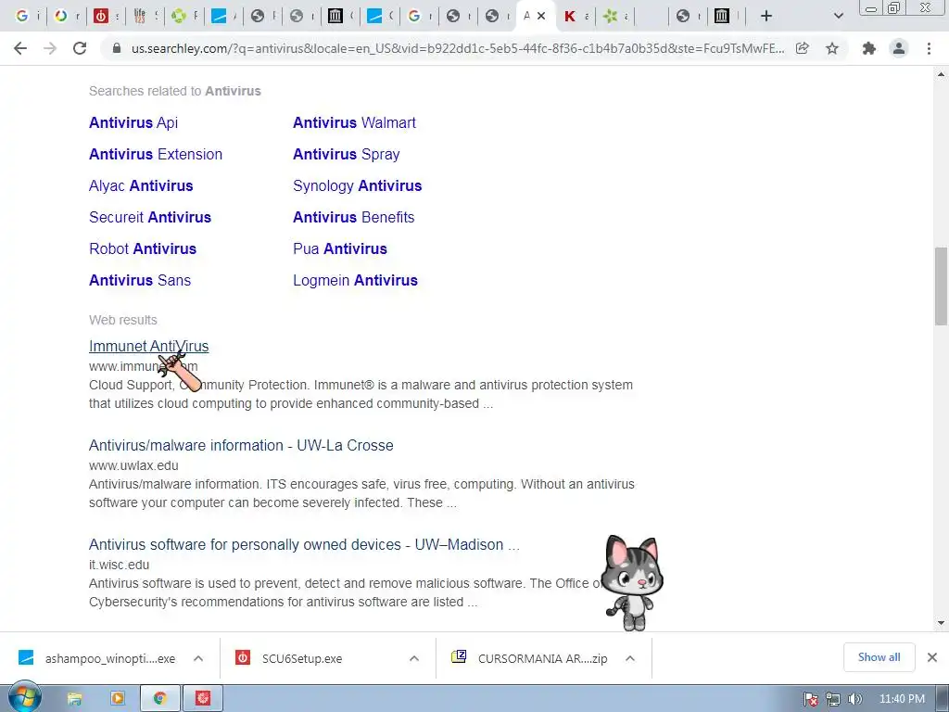Screen dimensions: 949x712
Task: Click the www.uwlax.edu URL text
Action: click(133, 465)
